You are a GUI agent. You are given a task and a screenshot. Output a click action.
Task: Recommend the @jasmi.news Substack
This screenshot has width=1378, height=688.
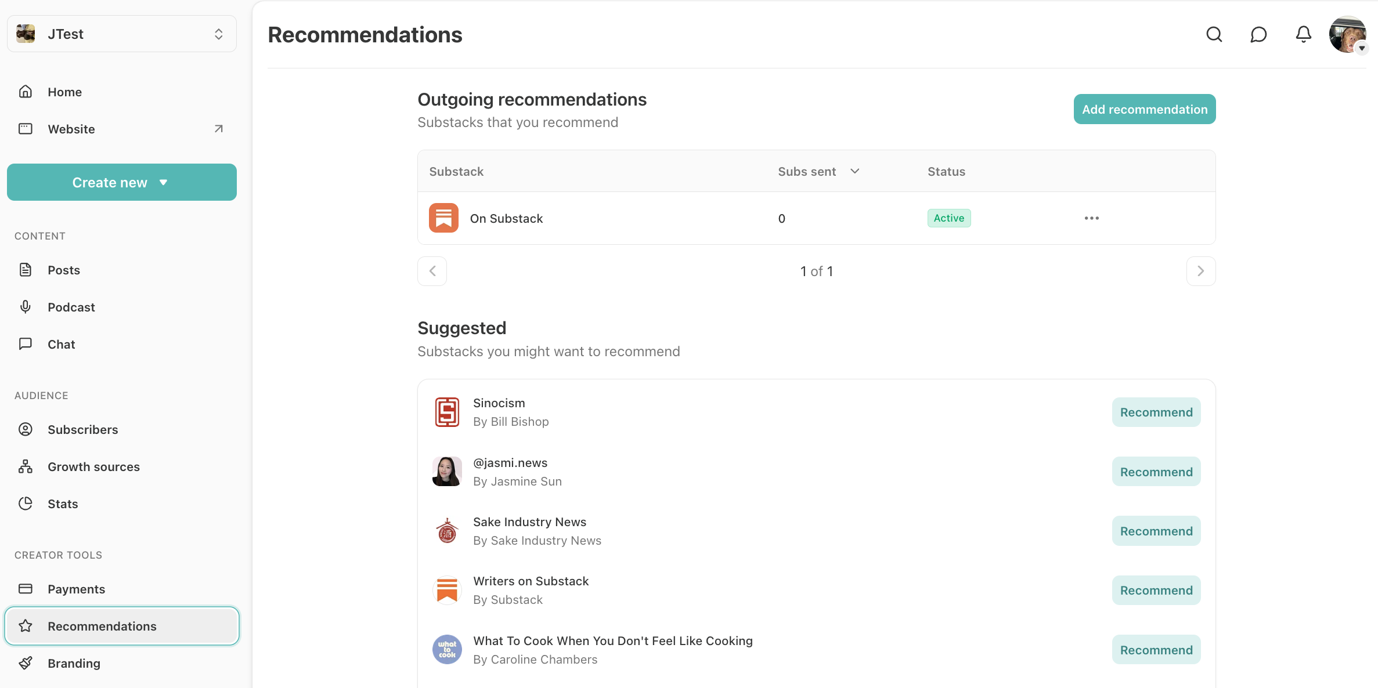1156,472
